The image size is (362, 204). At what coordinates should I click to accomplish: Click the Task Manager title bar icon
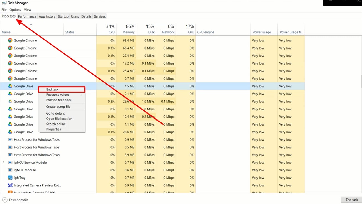click(4, 3)
